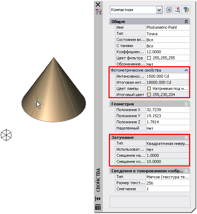Open the palette properties menu icon
Viewport: 197px width, 214px height.
tap(98, 207)
